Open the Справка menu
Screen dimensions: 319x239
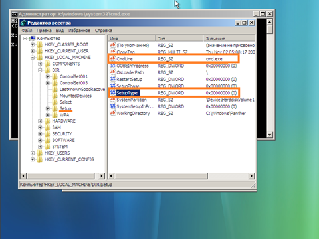(x=104, y=31)
